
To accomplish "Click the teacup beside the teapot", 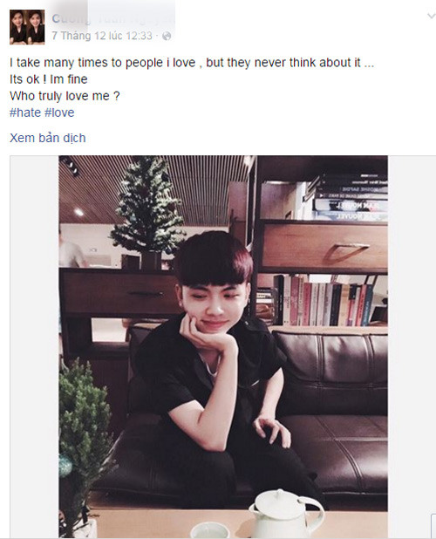I will pyautogui.click(x=210, y=530).
